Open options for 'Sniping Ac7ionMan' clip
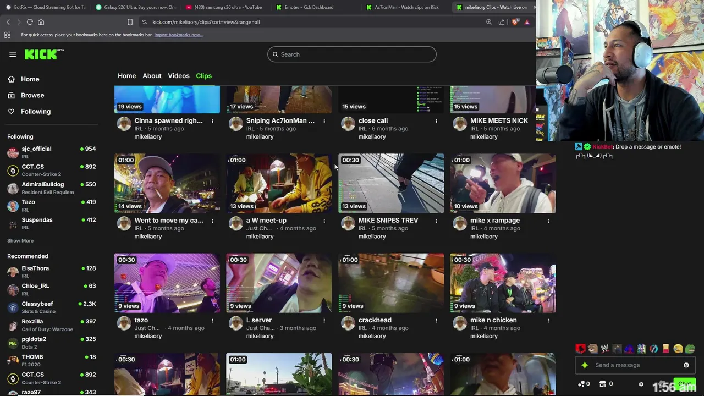Screen dimensions: 704x396 324,121
